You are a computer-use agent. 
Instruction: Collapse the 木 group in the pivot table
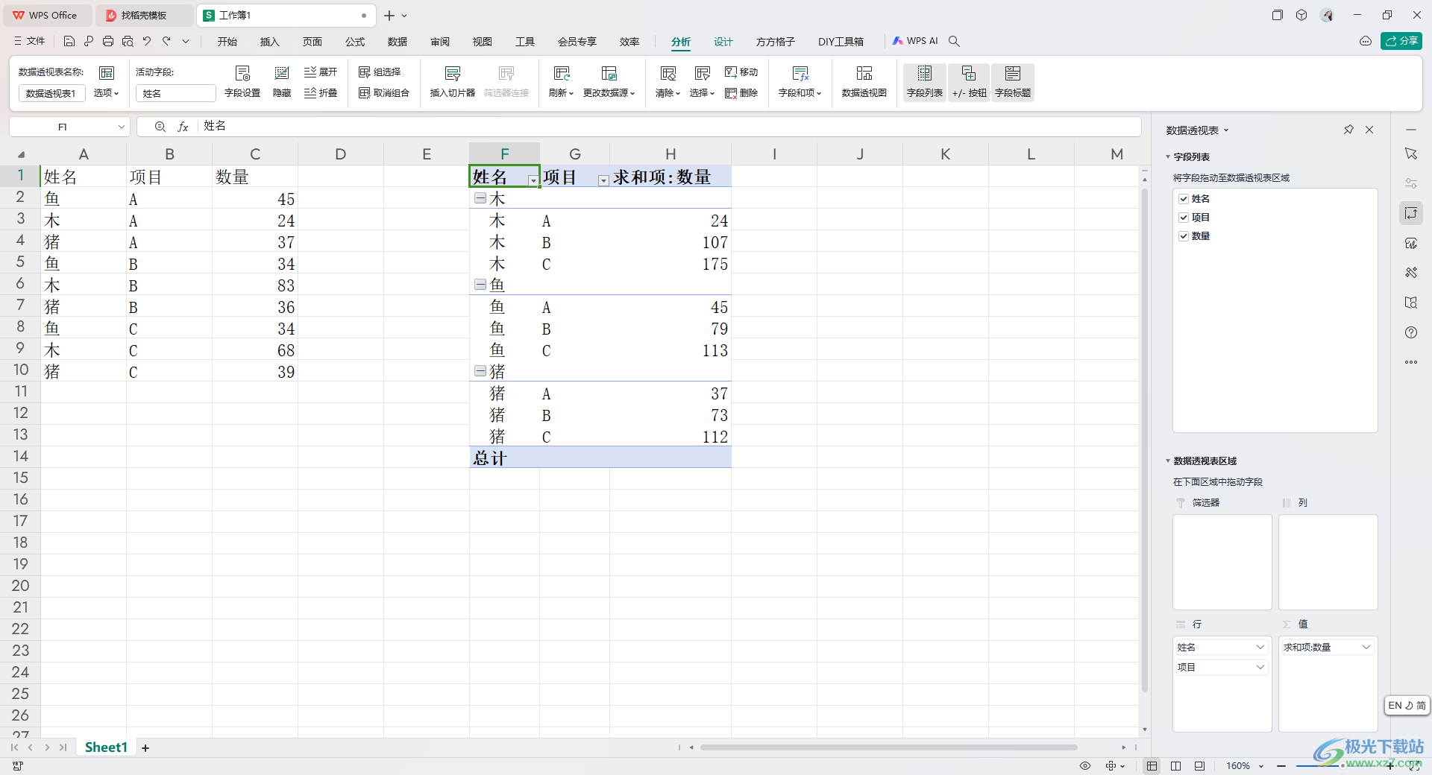[480, 198]
